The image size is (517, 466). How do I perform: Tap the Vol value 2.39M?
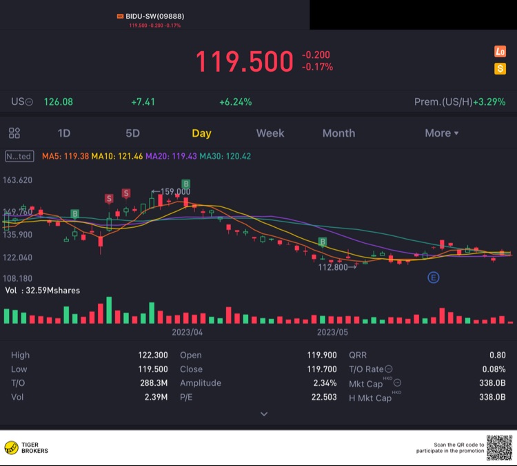pos(156,397)
